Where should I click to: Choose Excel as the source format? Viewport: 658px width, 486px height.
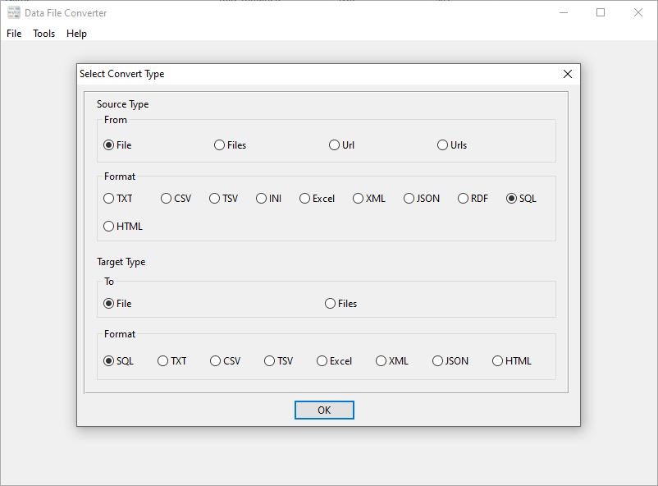(x=304, y=198)
